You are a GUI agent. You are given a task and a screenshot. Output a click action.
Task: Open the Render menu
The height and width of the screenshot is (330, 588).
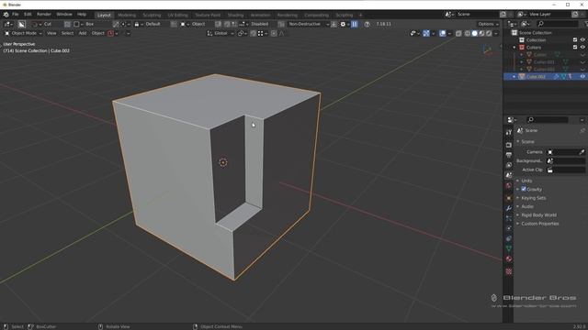44,15
